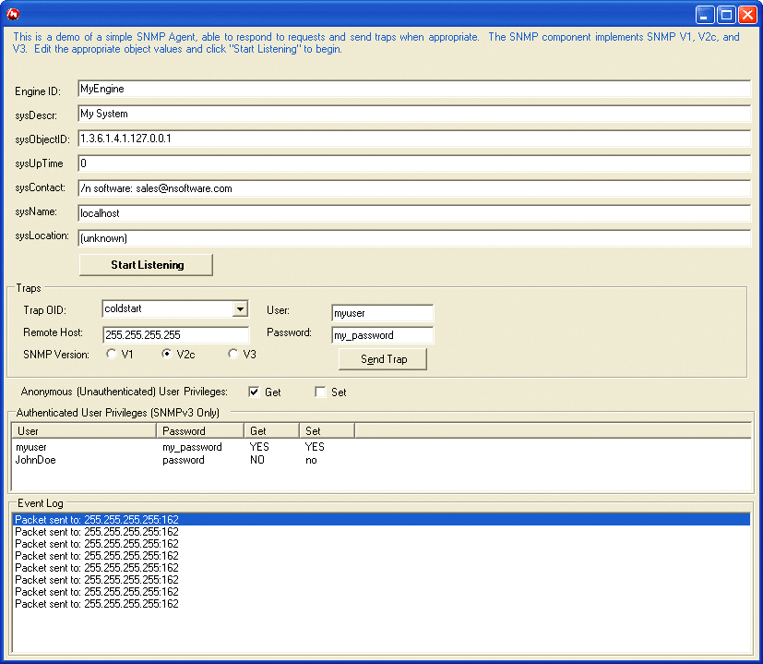This screenshot has height=664, width=763.
Task: Toggle anonymous Get privilege checkbox
Action: (x=254, y=392)
